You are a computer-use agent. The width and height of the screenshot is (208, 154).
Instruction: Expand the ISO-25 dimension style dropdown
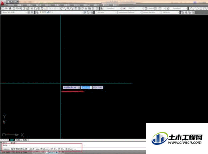[x=142, y=8]
